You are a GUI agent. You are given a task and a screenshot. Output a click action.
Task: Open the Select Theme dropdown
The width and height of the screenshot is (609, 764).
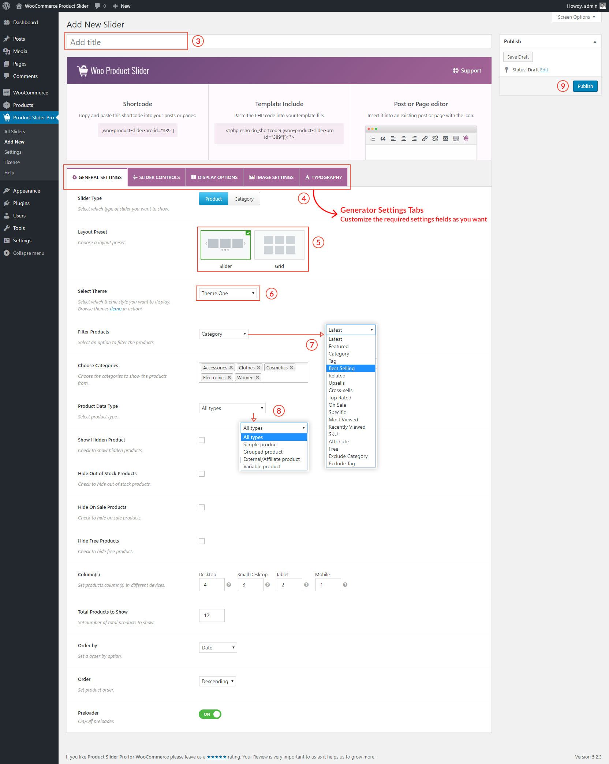coord(228,293)
